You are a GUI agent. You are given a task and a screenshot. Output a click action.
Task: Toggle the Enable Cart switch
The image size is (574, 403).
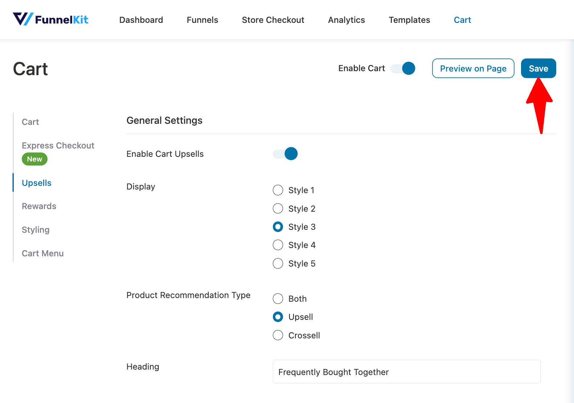(403, 68)
